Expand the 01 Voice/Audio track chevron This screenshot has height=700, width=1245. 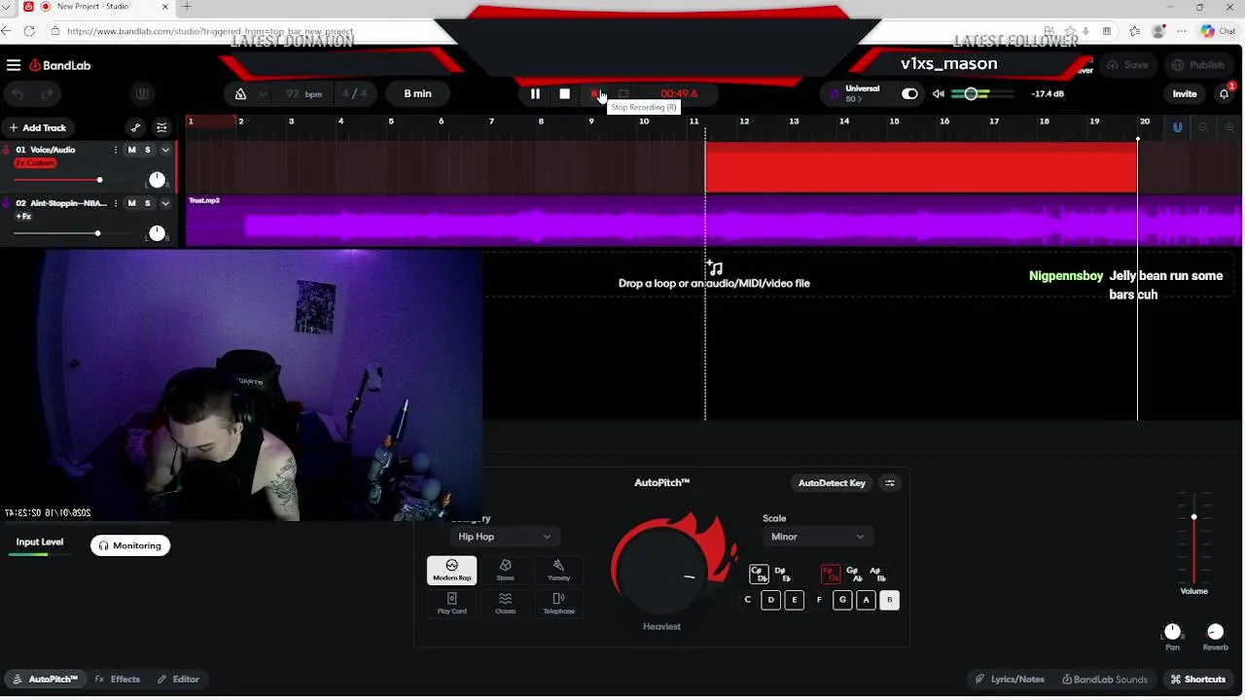pyautogui.click(x=165, y=150)
